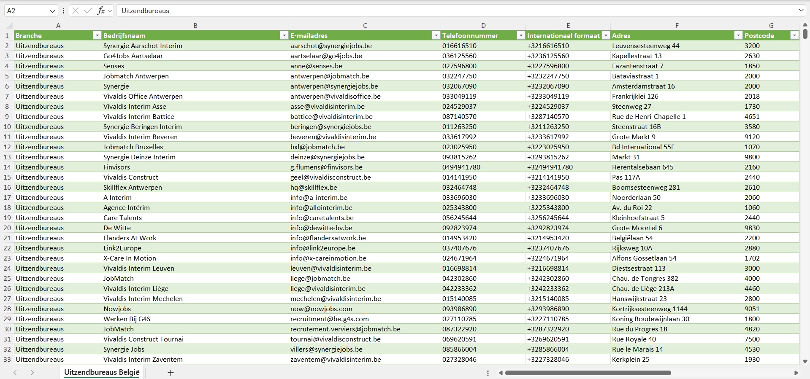The height and width of the screenshot is (379, 810).
Task: Click the Insert Function fx icon
Action: coord(101,11)
